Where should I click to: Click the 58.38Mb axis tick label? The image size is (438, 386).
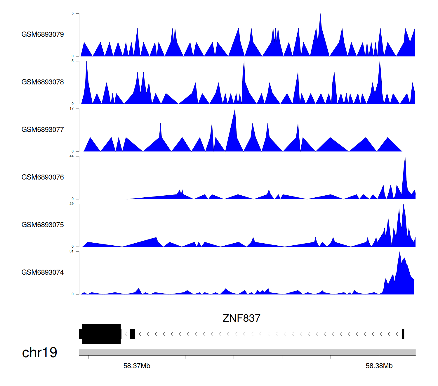pos(379,366)
